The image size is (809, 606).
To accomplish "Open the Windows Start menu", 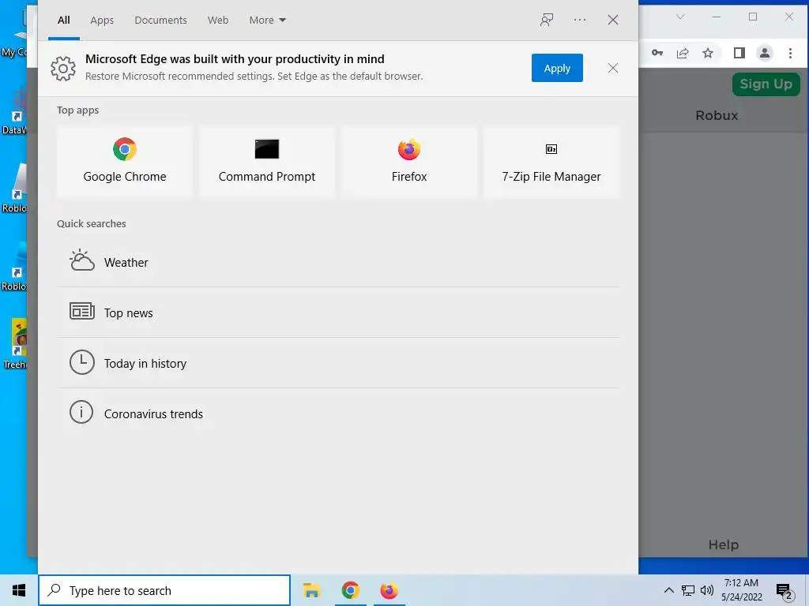I will coord(19,590).
